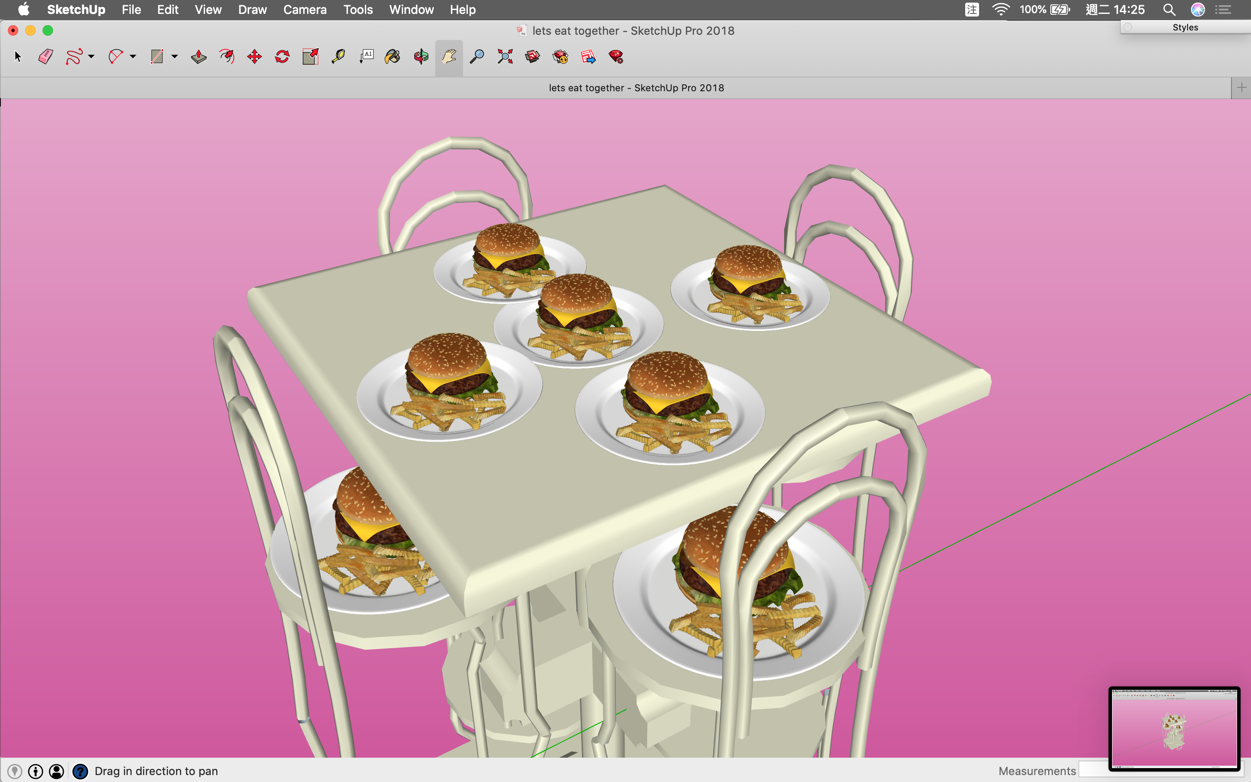Select the Offset tool
Screen dimensions: 1251x782
(x=226, y=56)
